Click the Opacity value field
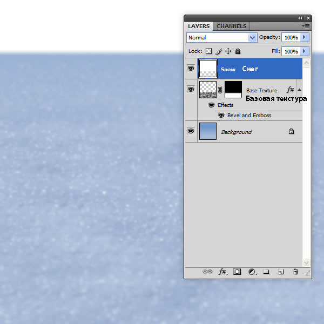324x324 pixels. 291,38
